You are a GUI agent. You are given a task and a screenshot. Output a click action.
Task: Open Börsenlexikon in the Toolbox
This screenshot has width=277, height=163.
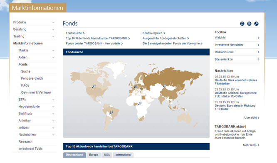(237, 59)
